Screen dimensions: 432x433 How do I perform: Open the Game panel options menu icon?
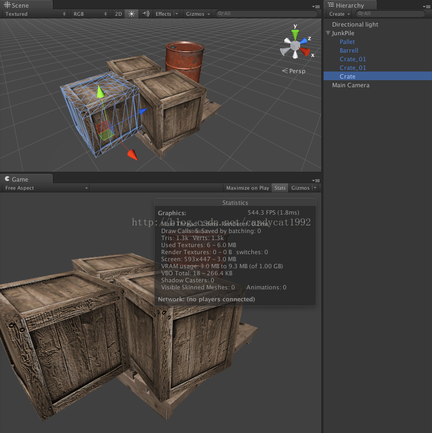click(316, 180)
